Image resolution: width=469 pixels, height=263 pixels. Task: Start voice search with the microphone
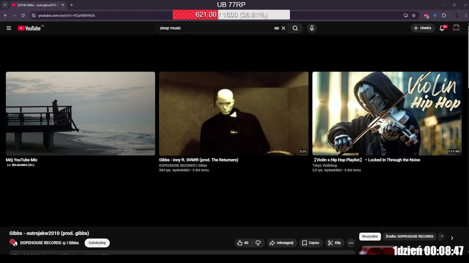click(312, 28)
